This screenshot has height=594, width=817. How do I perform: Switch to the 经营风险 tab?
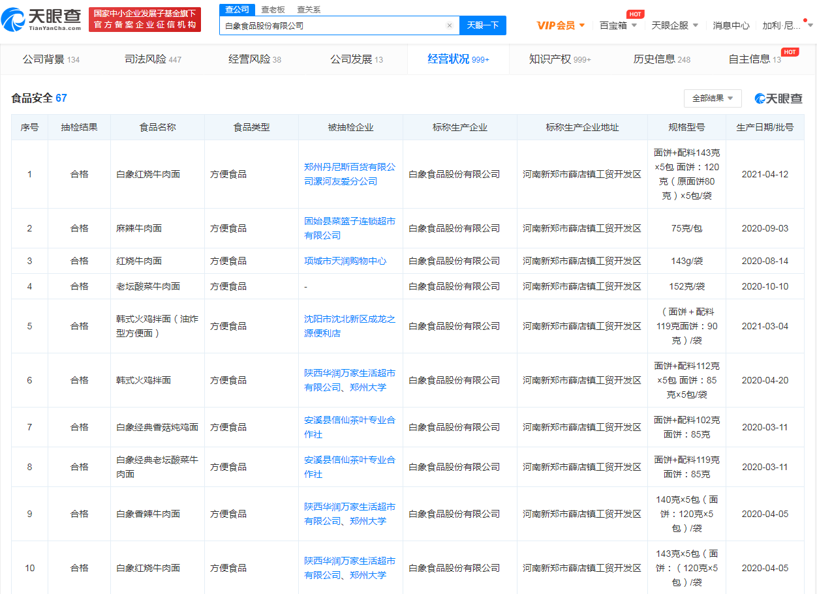pos(254,59)
